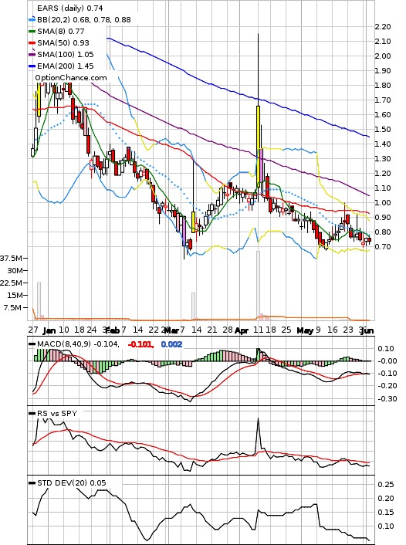Click the Jan date axis label
The height and width of the screenshot is (545, 406).
(51, 330)
